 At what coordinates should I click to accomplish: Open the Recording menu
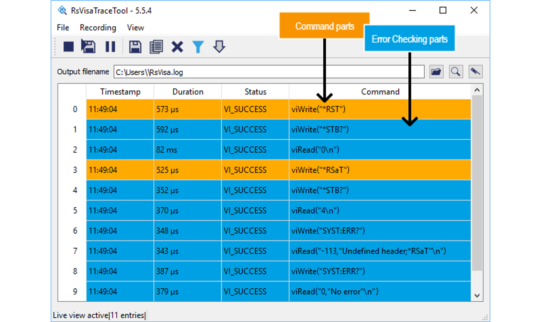click(98, 27)
